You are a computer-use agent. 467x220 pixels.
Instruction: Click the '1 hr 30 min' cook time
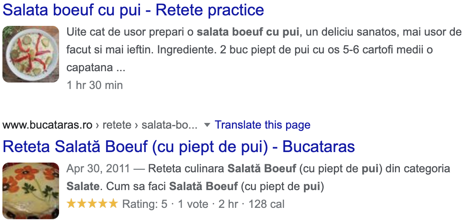click(x=95, y=85)
